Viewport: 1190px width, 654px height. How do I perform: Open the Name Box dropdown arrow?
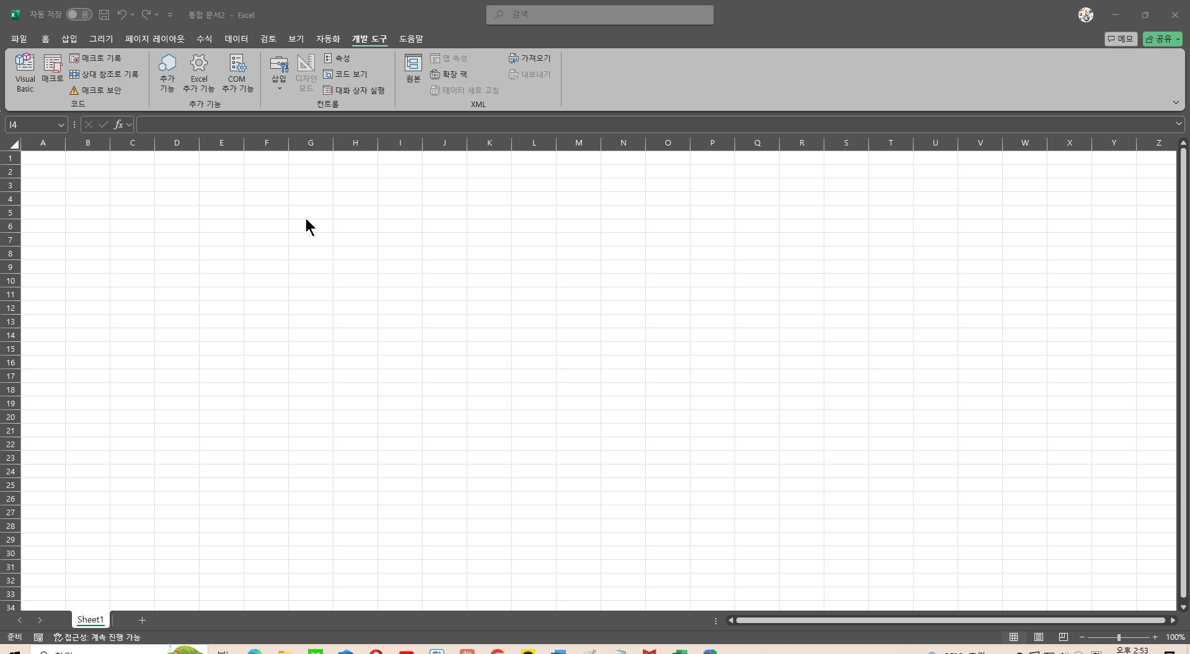pyautogui.click(x=61, y=125)
